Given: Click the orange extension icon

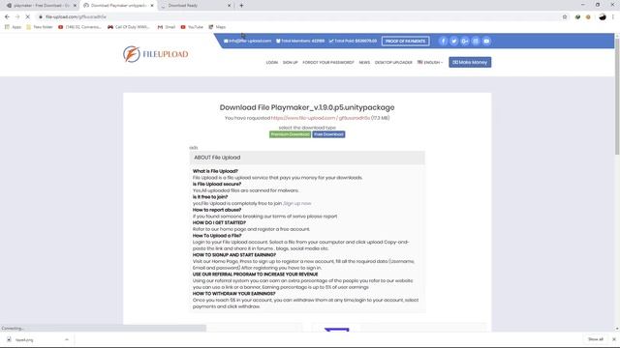Looking at the screenshot, I should [x=588, y=17].
